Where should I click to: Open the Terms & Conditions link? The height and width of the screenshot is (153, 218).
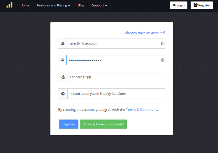point(142,110)
